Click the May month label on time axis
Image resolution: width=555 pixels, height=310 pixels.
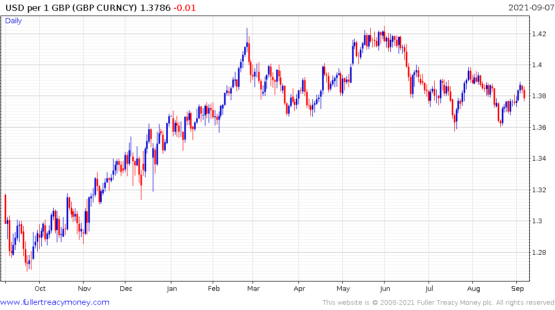[343, 288]
